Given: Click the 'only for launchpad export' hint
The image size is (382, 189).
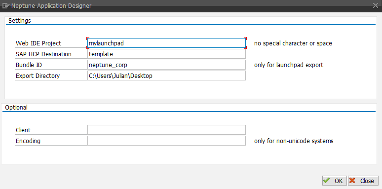Looking at the screenshot, I should click(289, 65).
